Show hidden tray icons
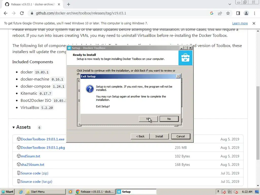 (218, 191)
